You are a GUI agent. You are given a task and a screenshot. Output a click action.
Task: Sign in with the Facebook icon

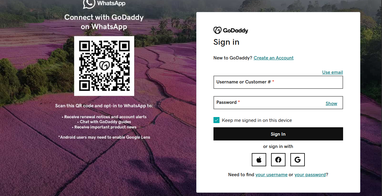point(278,159)
